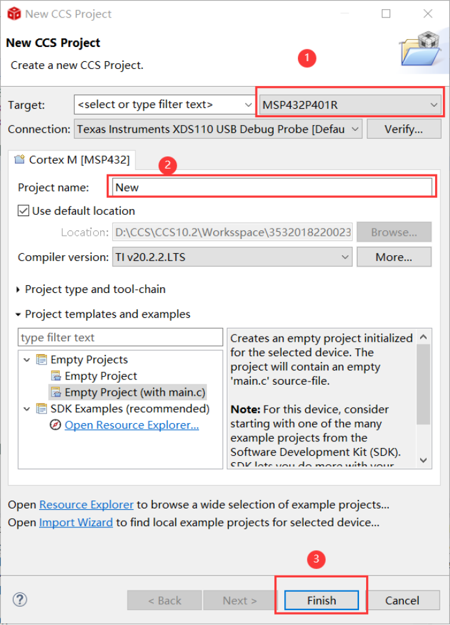
Task: Open the Import Wizard link
Action: 75,522
